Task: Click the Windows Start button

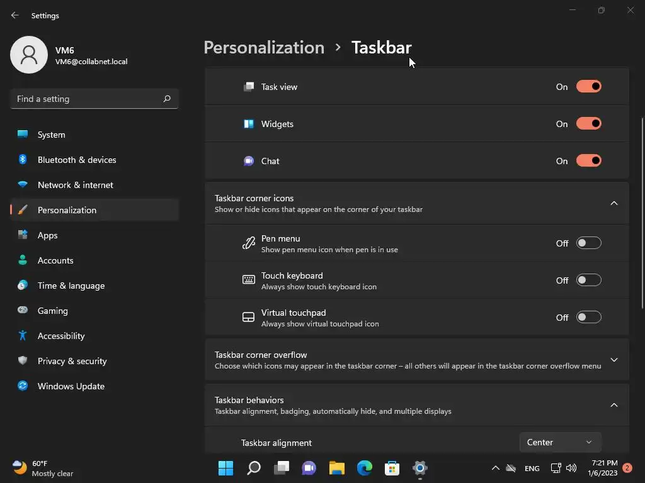Action: tap(226, 468)
